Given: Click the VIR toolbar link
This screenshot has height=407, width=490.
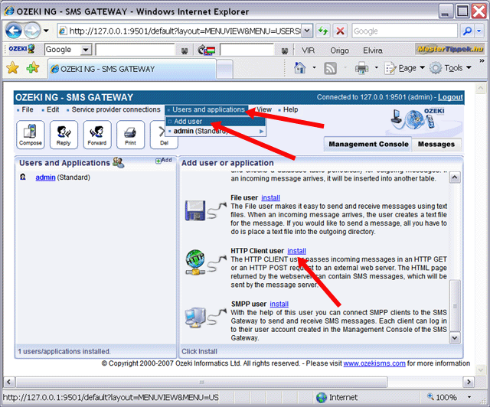Looking at the screenshot, I should pyautogui.click(x=308, y=50).
